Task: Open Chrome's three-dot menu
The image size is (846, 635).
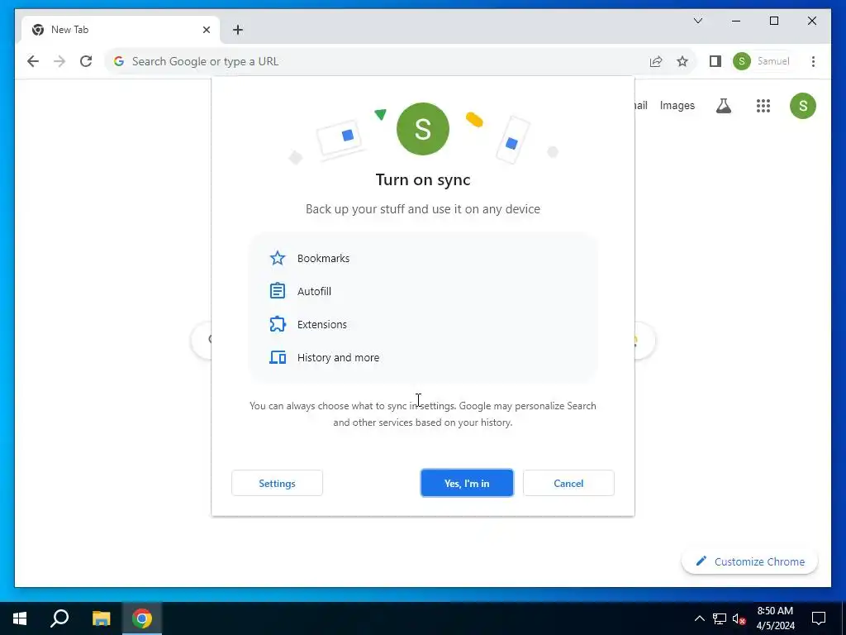Action: [x=813, y=61]
